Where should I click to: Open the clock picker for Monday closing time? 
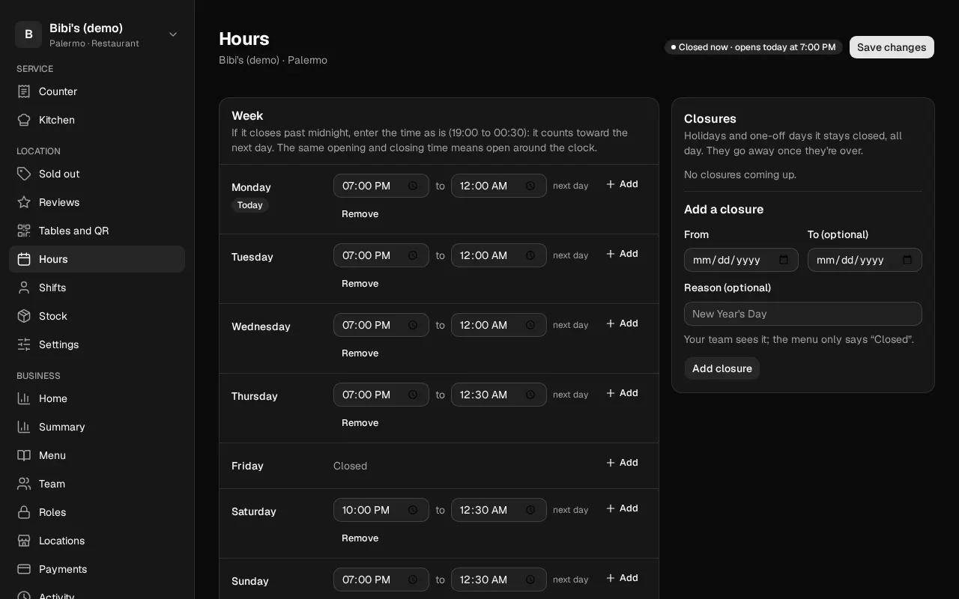[x=530, y=186]
